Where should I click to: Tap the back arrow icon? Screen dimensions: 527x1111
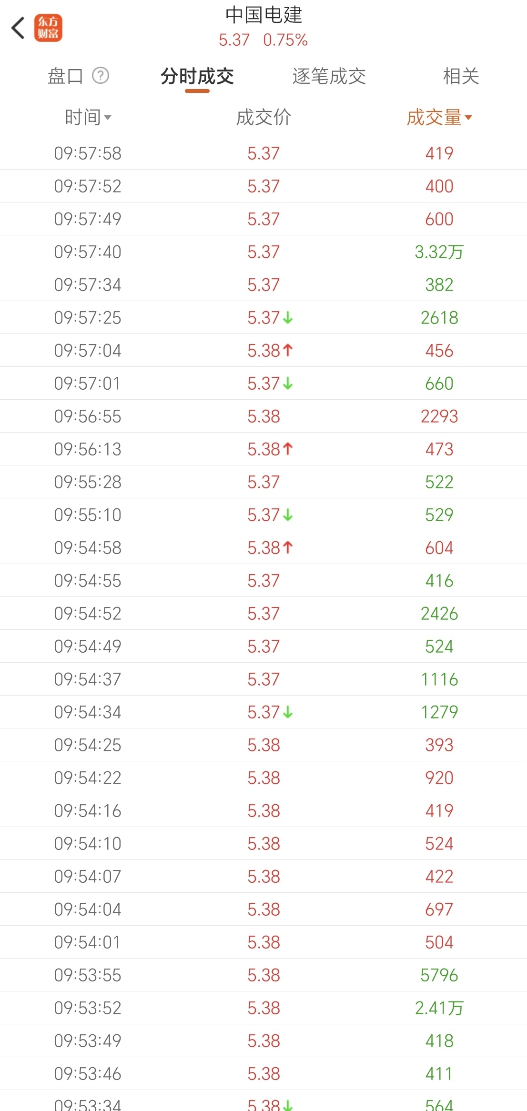18,28
